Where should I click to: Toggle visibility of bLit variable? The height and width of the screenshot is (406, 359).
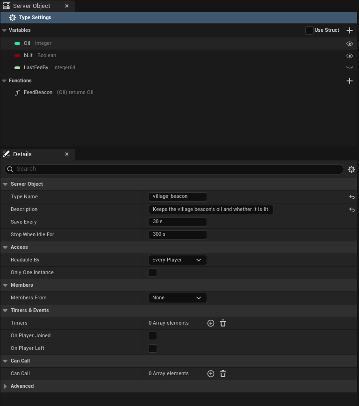(350, 56)
